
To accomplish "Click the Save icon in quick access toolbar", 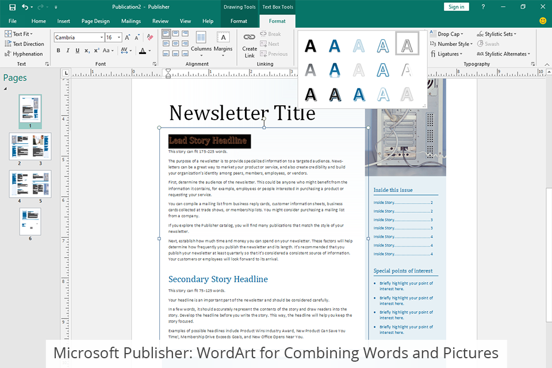I will (x=12, y=7).
